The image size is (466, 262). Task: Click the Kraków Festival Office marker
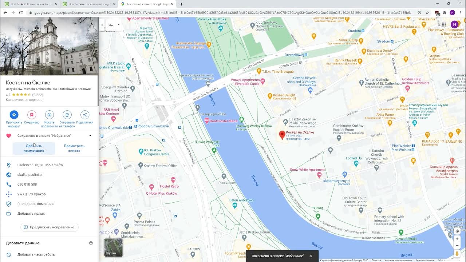[141, 166]
